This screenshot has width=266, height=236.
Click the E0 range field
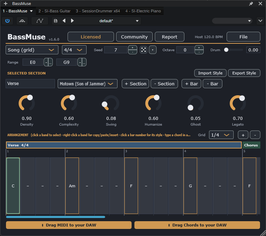coord(33,62)
